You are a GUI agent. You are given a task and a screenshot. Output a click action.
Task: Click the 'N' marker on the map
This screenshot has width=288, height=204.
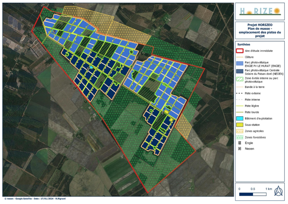88,69
